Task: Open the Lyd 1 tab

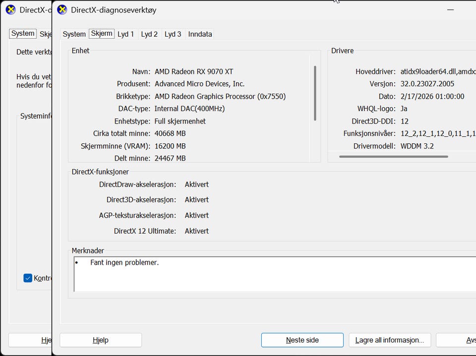Action: pyautogui.click(x=125, y=34)
